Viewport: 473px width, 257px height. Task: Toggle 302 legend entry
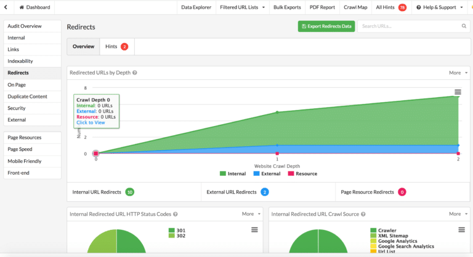tap(177, 236)
